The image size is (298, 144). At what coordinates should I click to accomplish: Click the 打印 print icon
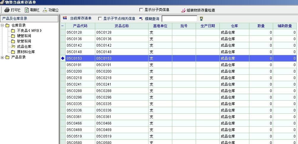point(7,10)
